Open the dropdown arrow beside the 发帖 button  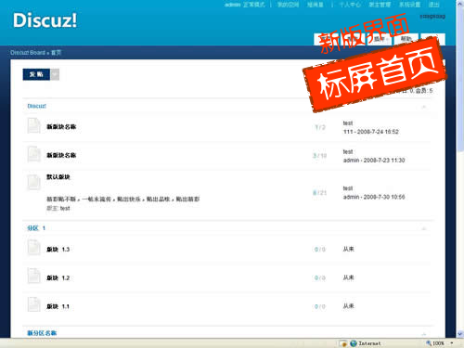click(x=55, y=74)
